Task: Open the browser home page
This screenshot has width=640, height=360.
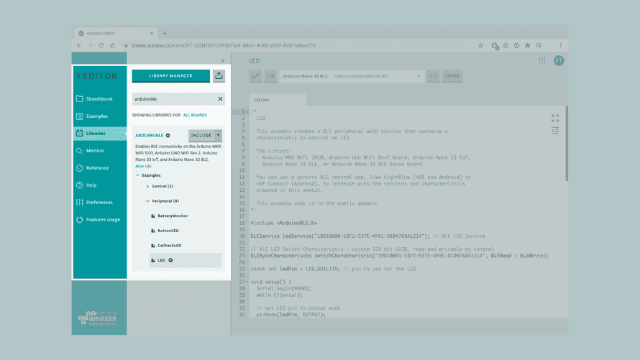Action: pyautogui.click(x=112, y=46)
